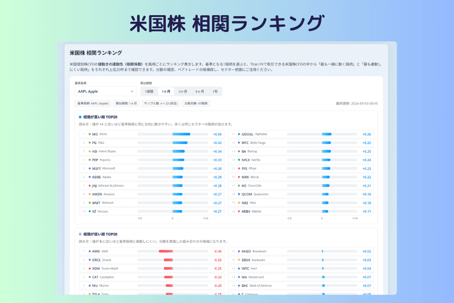
Task: Click the WMT Walmart row
Action: click(x=151, y=203)
